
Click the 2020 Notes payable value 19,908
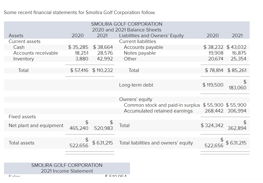pyautogui.click(x=216, y=53)
